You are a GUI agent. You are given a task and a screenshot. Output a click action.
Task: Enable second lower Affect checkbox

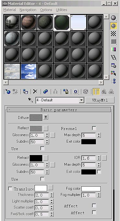tap(94, 213)
